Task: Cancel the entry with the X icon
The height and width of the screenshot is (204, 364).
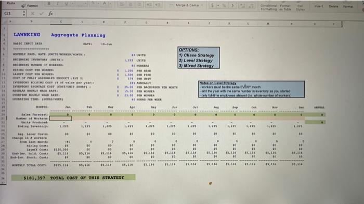Action: pos(32,13)
